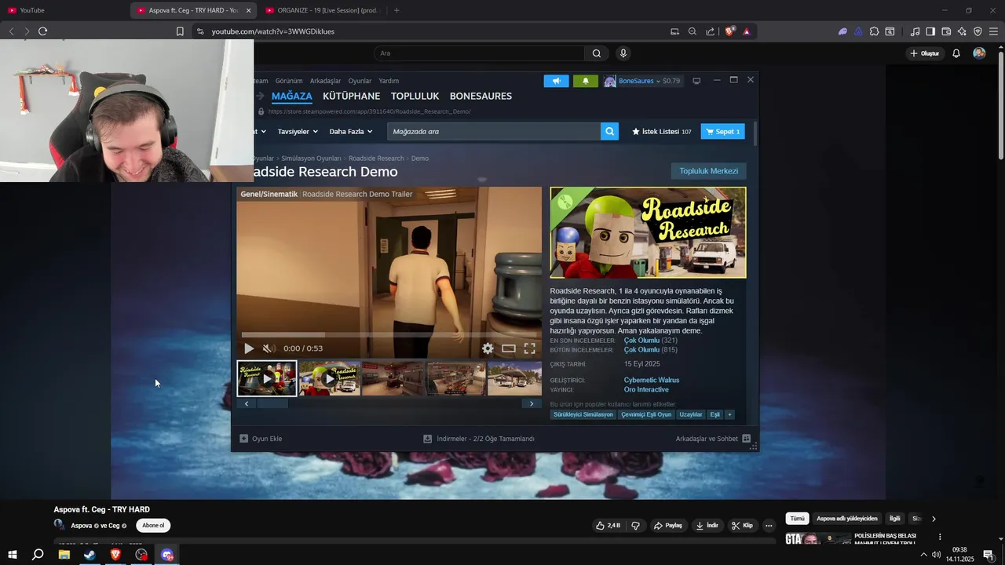The image size is (1005, 565).
Task: Toggle trailer theater mode icon
Action: click(x=509, y=348)
